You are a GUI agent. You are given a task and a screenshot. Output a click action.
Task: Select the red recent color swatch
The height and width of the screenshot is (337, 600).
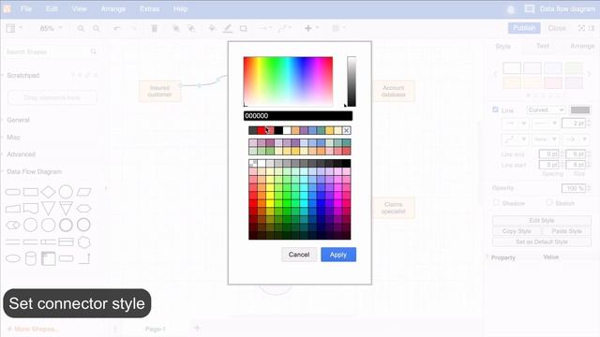pos(262,131)
